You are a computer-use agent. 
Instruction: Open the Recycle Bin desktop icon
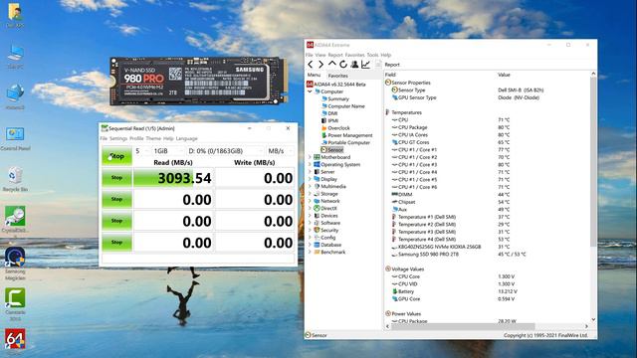point(15,179)
